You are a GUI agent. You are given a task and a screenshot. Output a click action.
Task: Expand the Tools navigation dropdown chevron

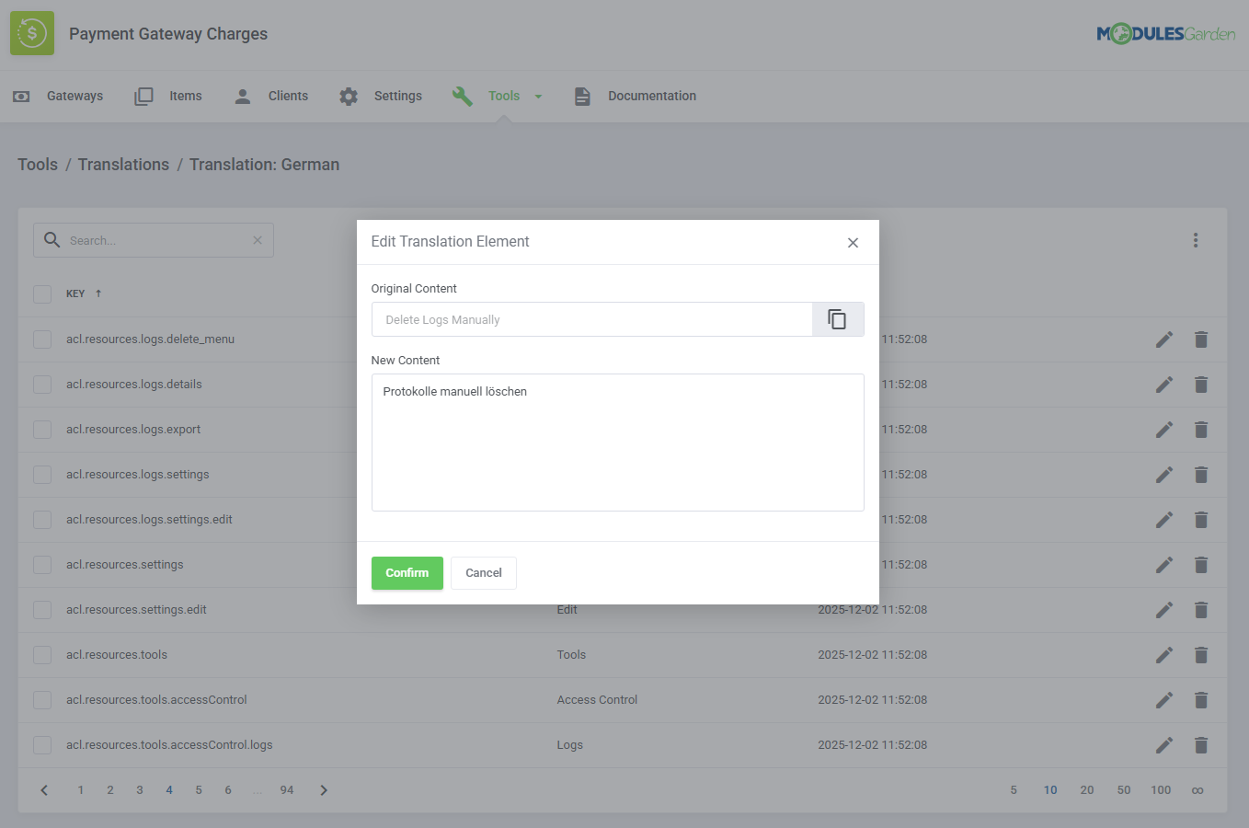tap(540, 96)
